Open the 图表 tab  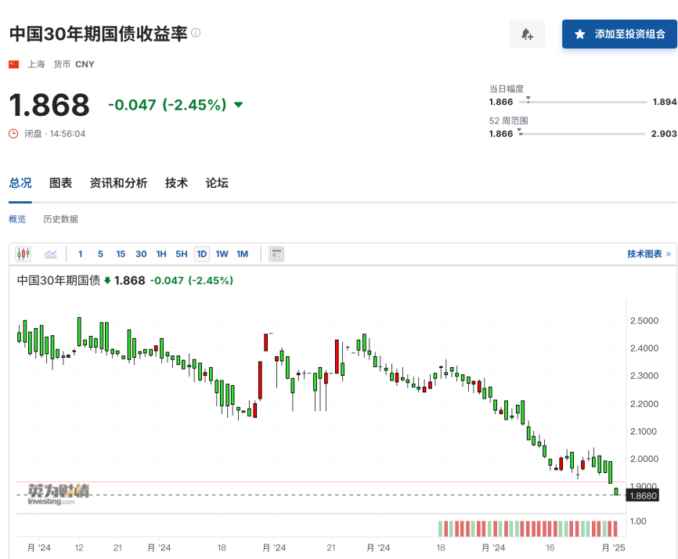(60, 183)
